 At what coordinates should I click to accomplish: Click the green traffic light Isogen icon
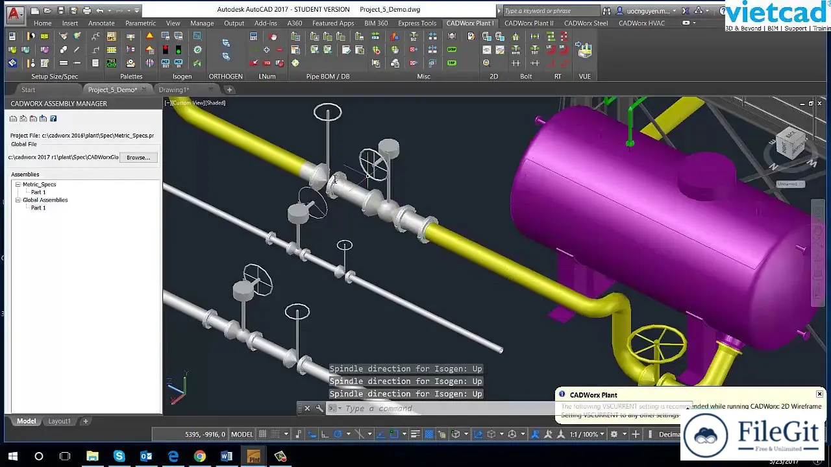(178, 49)
